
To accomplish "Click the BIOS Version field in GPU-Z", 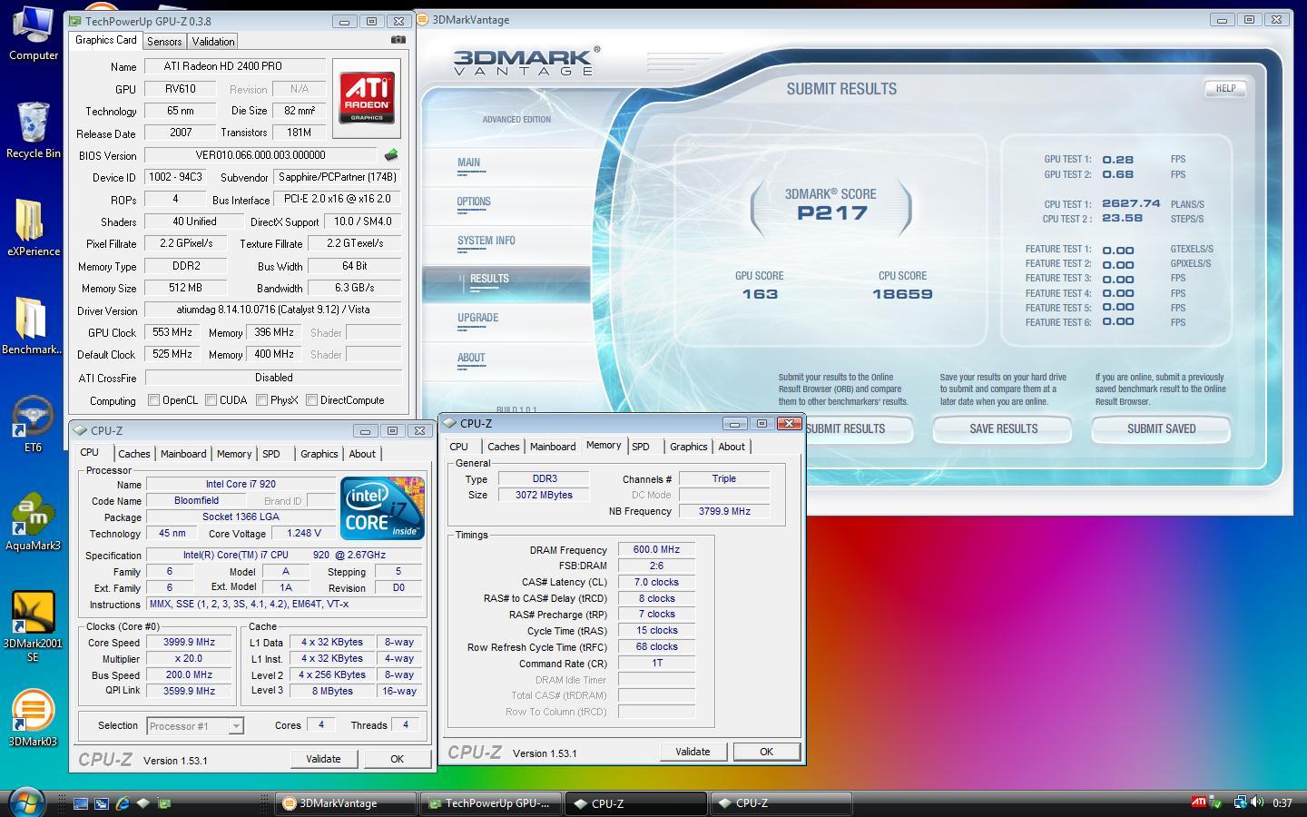I will point(260,155).
